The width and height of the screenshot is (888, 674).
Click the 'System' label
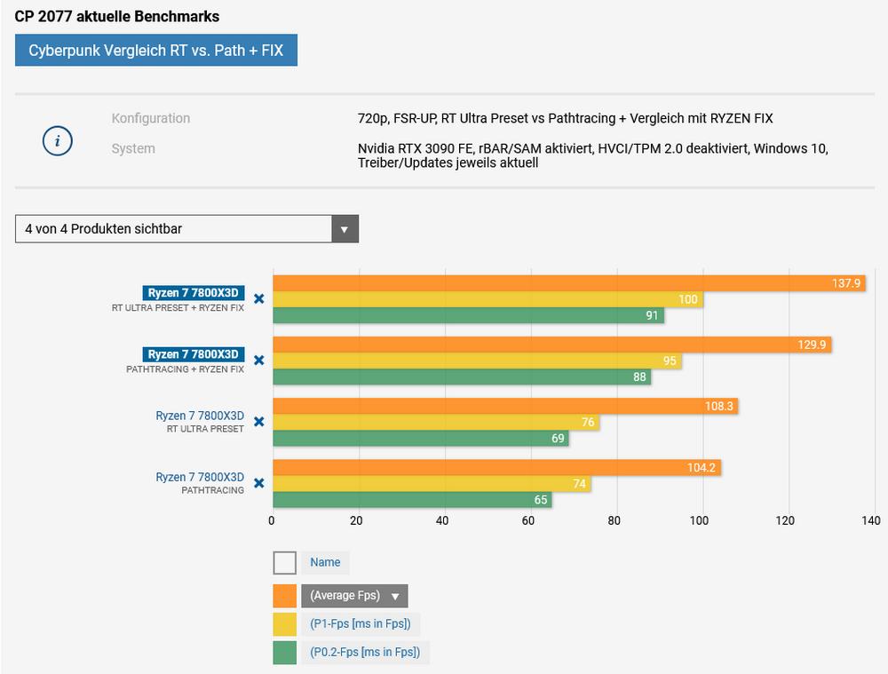point(133,148)
